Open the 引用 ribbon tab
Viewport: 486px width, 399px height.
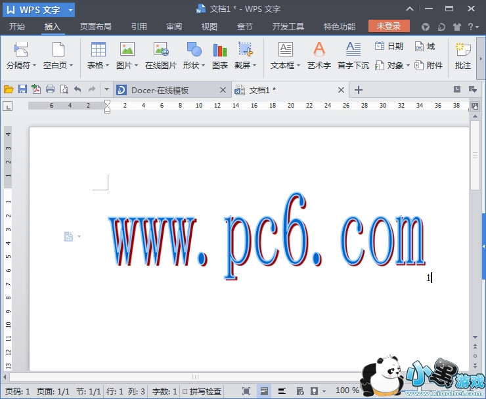(x=139, y=27)
